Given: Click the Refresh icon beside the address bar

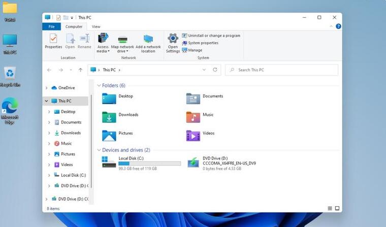Looking at the screenshot, I should 215,70.
